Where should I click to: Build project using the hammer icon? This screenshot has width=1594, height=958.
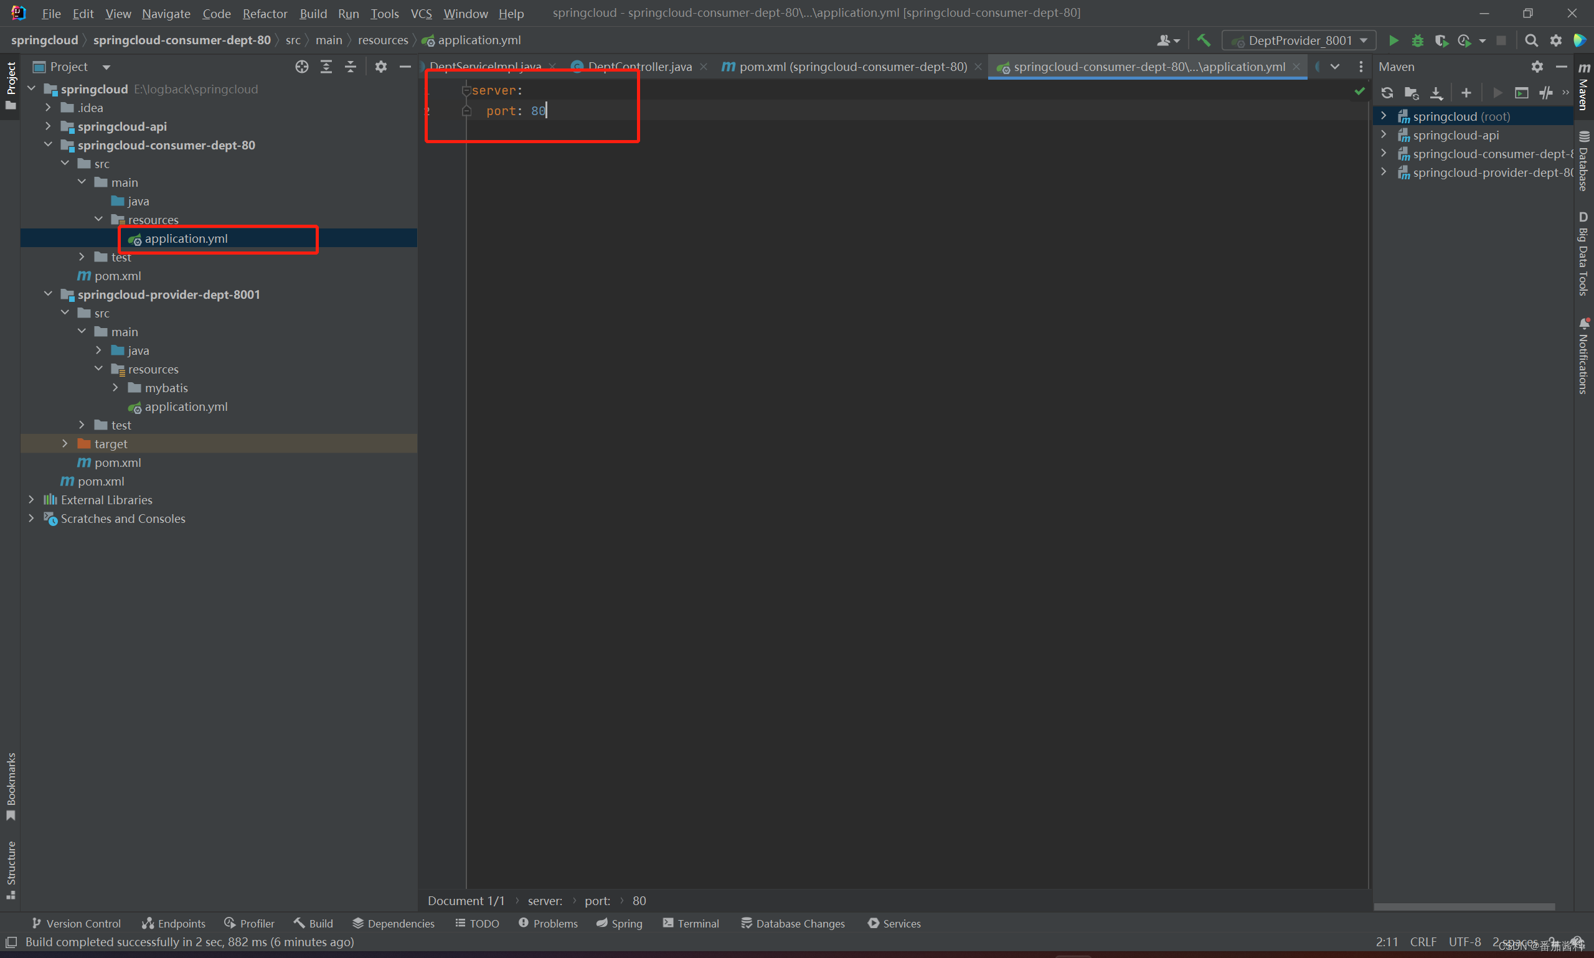coord(1204,40)
